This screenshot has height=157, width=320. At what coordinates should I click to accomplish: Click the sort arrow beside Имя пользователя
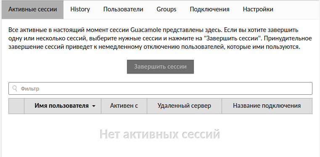(94, 106)
